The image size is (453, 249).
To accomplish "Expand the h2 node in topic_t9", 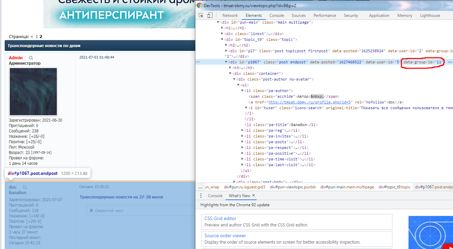I will point(226,45).
